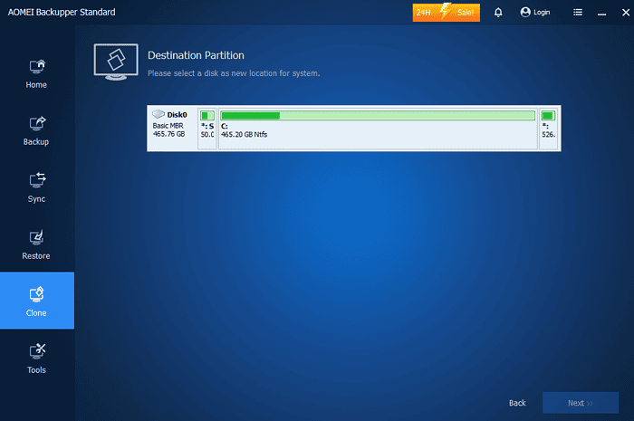
Task: Click the Clone icon in sidebar
Action: pyautogui.click(x=37, y=294)
